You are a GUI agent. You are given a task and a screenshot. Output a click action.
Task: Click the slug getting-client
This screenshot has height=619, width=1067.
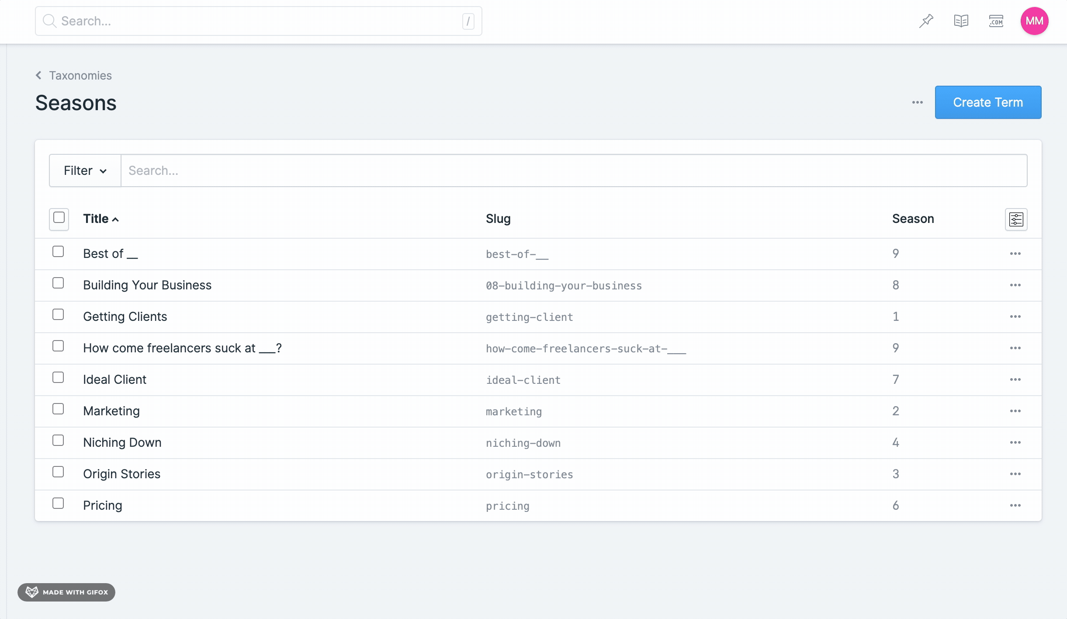tap(529, 317)
